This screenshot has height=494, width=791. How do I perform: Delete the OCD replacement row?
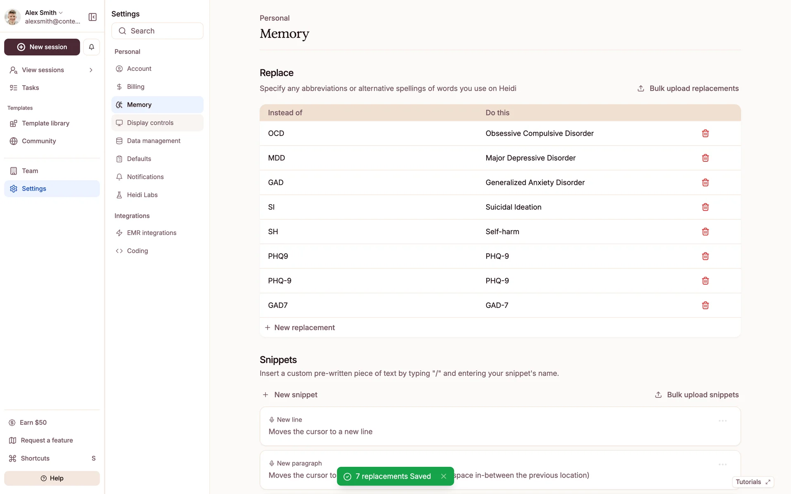coord(705,133)
